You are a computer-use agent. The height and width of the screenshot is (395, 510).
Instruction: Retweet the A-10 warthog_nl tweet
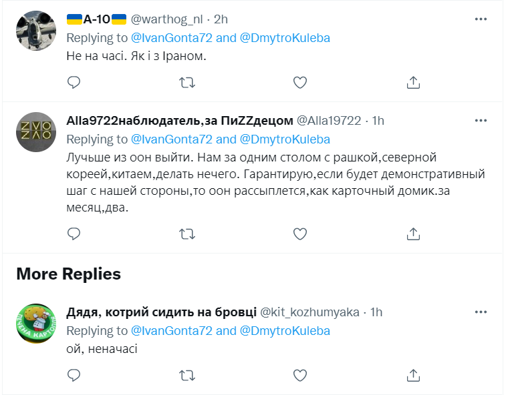[x=188, y=82]
